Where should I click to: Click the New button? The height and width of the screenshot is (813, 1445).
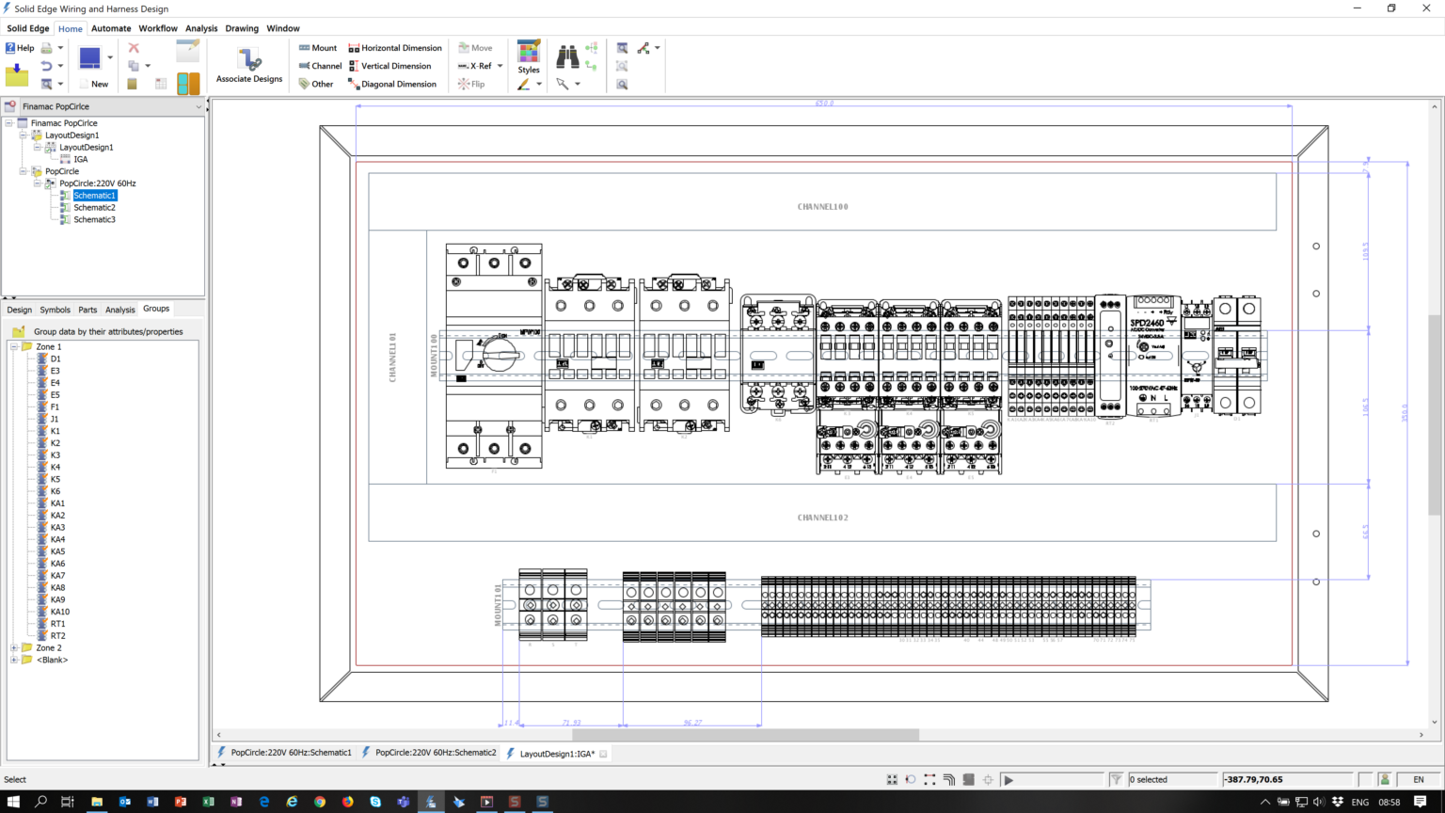coord(99,83)
